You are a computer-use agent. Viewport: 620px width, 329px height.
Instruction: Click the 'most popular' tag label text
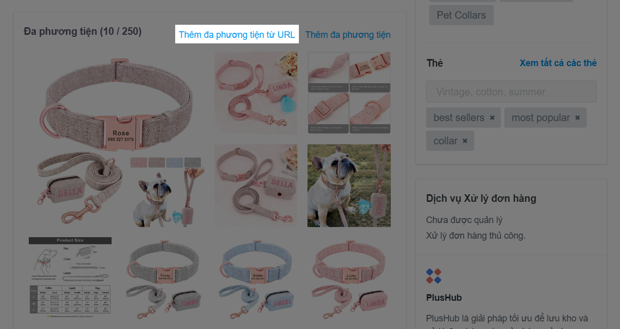pos(540,118)
